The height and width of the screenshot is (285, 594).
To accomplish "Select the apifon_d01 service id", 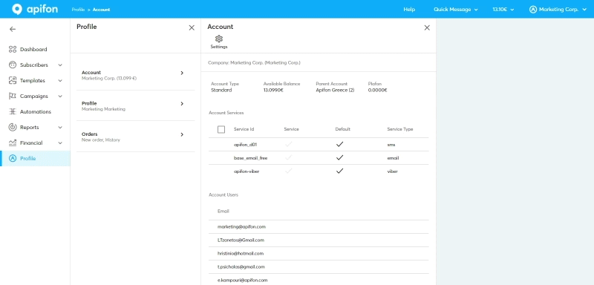I will click(246, 145).
